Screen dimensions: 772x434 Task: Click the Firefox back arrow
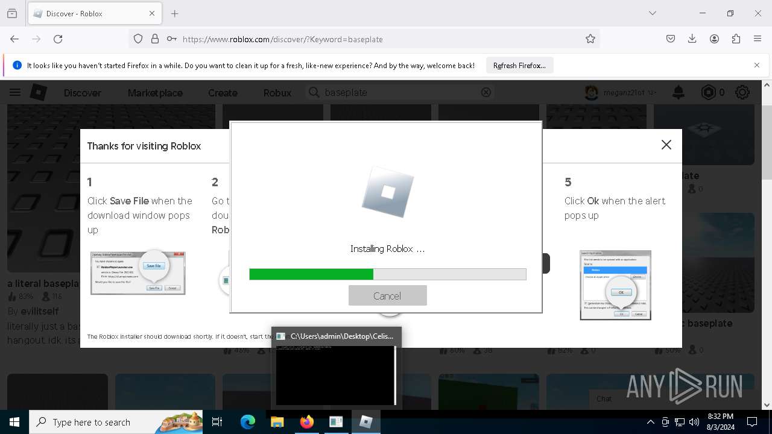click(14, 39)
